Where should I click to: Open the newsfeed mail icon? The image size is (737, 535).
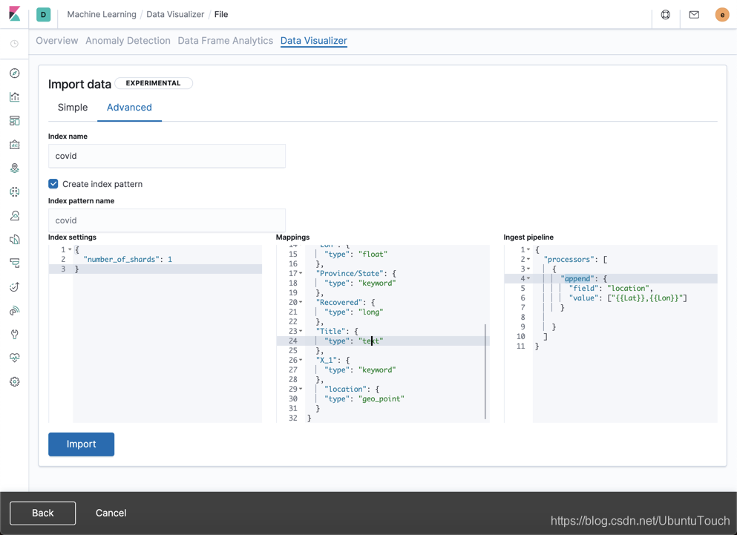(x=694, y=15)
